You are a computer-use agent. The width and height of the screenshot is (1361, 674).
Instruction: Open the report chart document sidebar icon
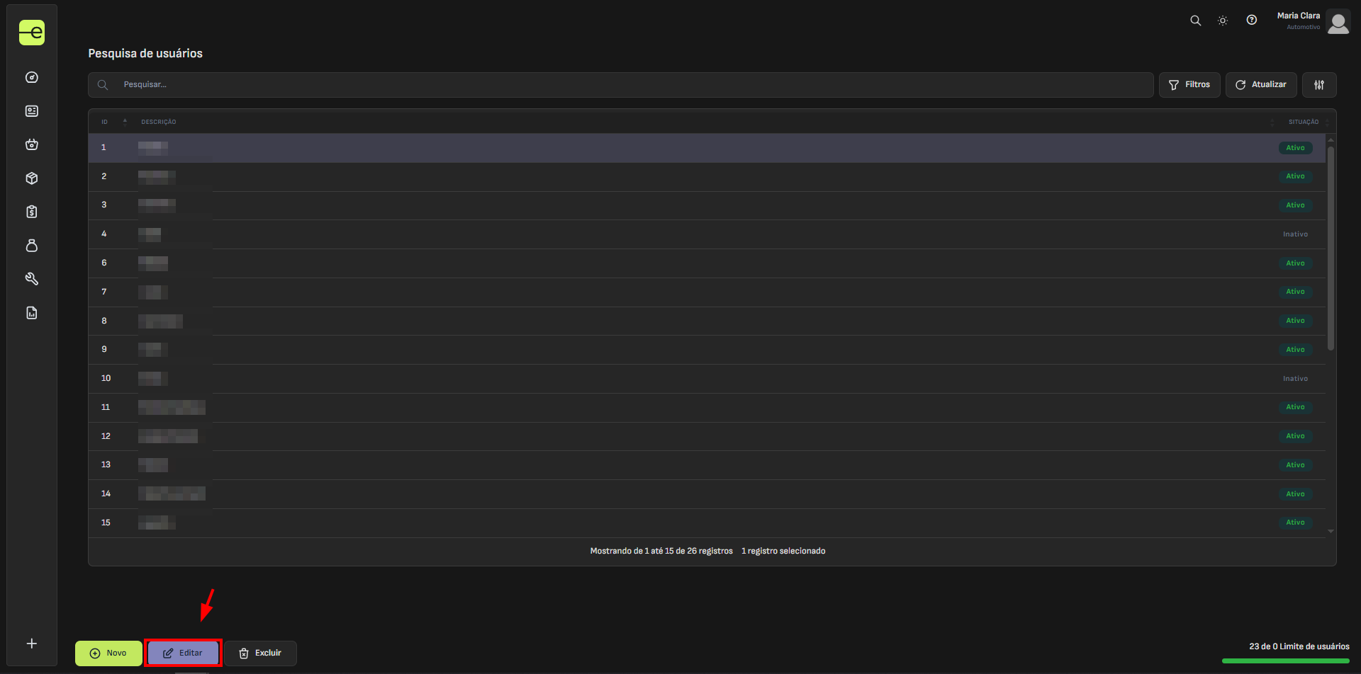32,313
